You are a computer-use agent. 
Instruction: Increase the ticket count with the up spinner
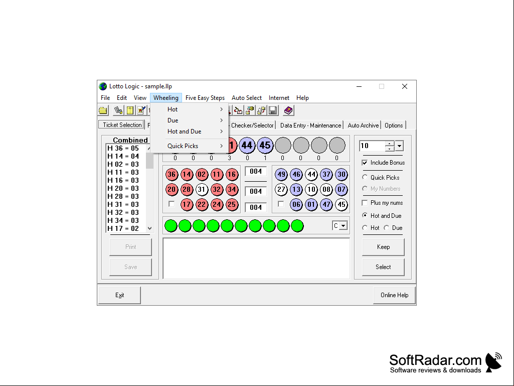click(x=390, y=144)
